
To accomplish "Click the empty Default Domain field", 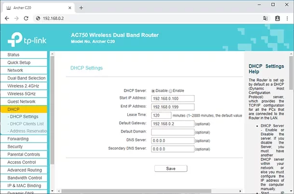I will tap(173, 132).
